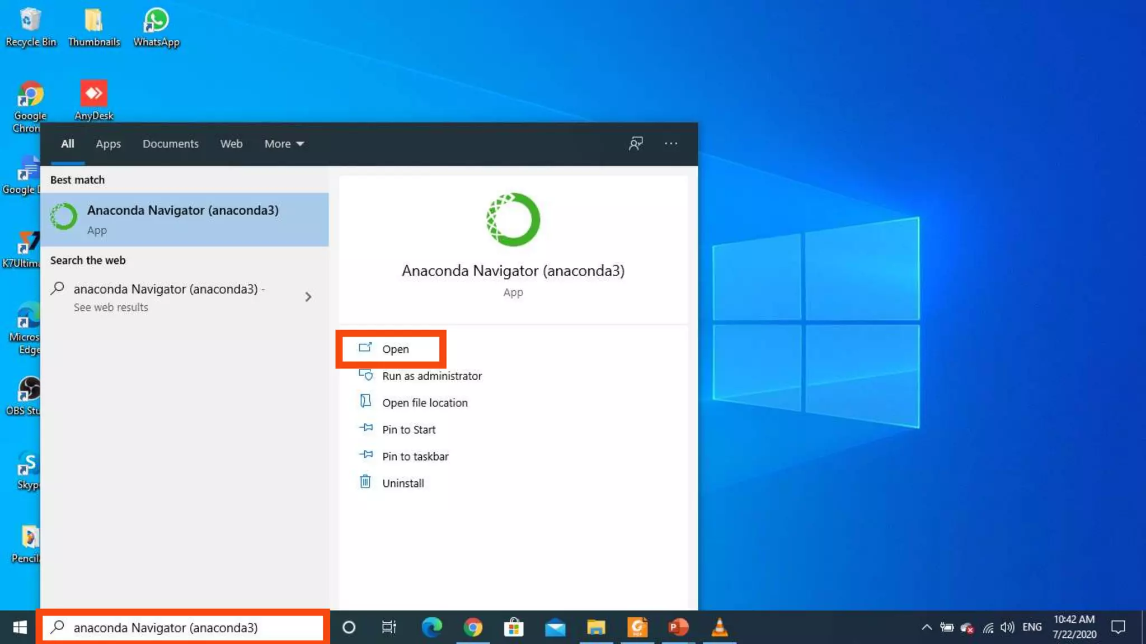The height and width of the screenshot is (644, 1146).
Task: Open VLC media player from taskbar
Action: point(719,627)
